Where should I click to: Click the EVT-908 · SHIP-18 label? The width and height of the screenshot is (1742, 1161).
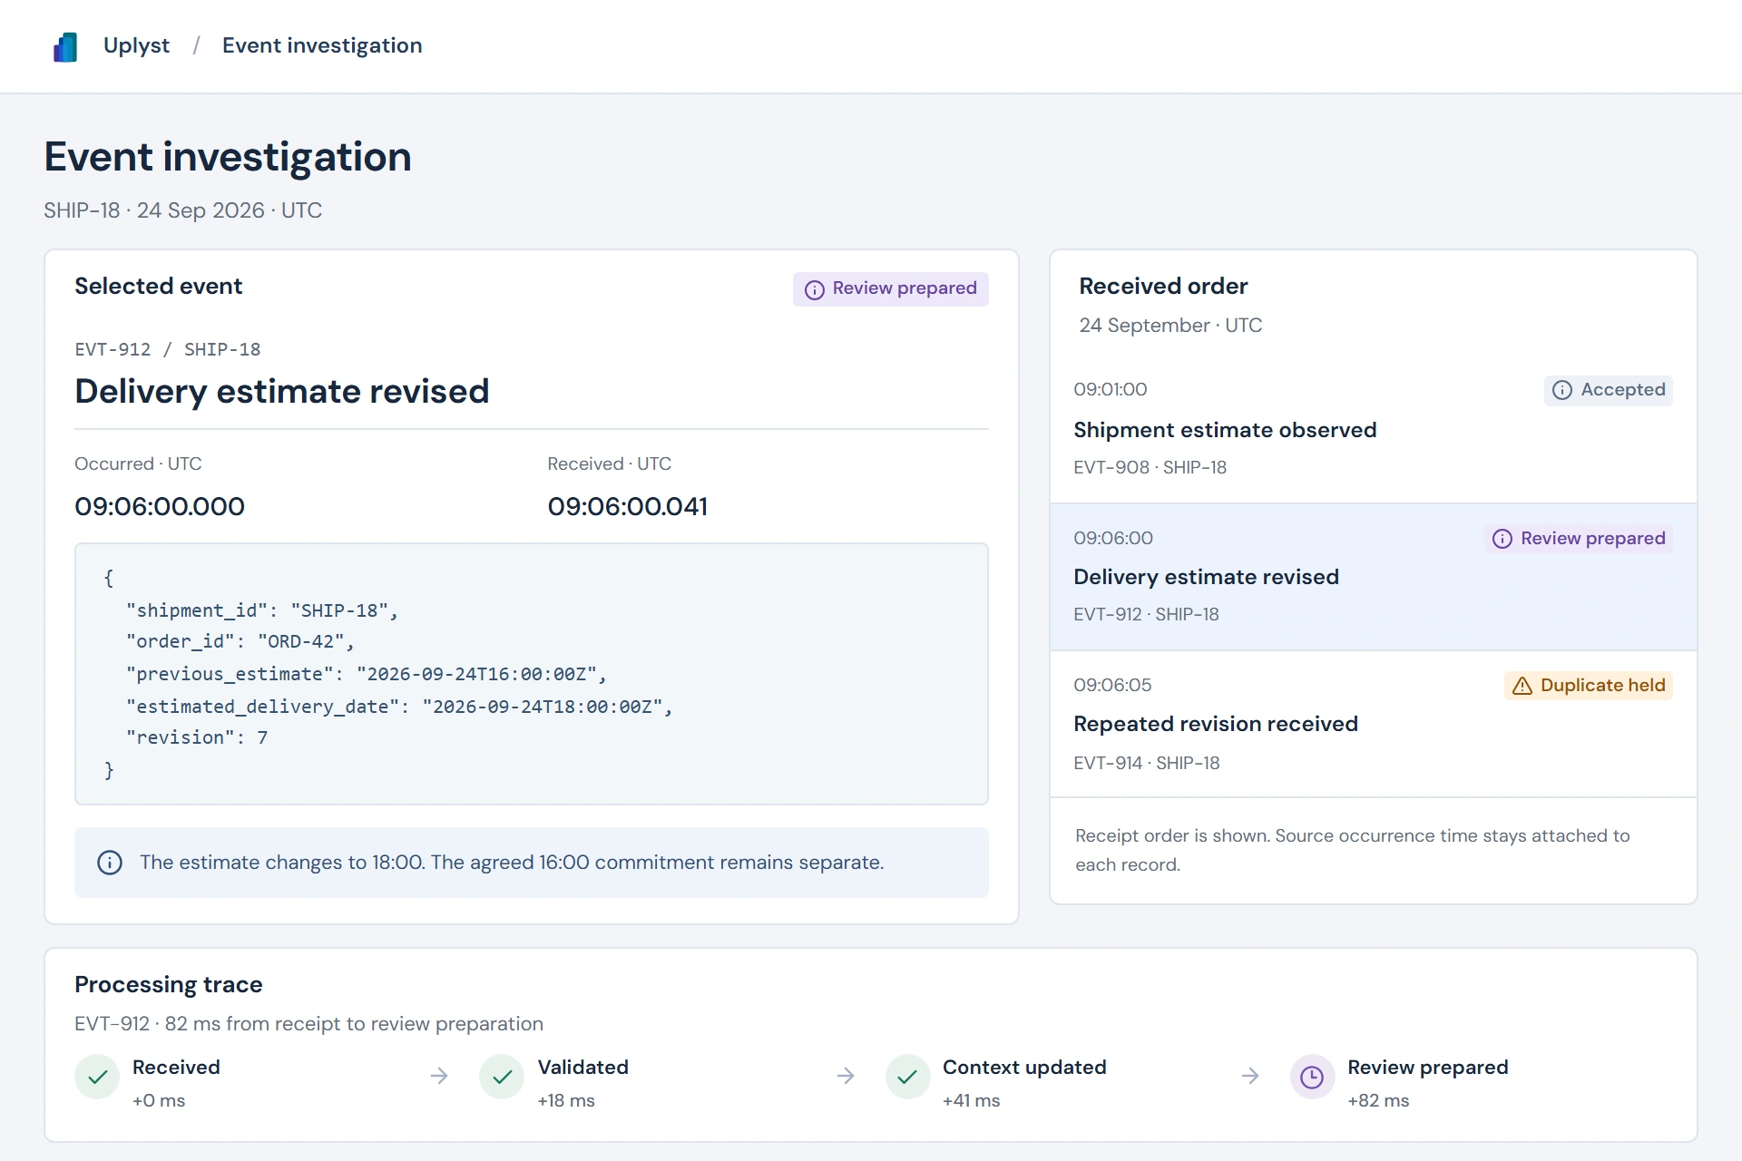pyautogui.click(x=1150, y=467)
